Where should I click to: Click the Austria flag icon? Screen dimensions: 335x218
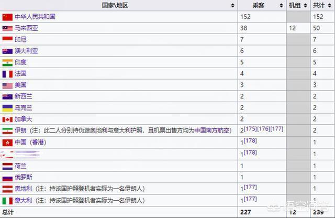pos(7,189)
